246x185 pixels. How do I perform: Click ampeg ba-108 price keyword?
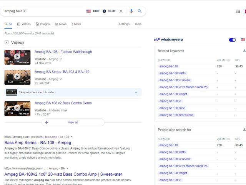tap(172, 108)
